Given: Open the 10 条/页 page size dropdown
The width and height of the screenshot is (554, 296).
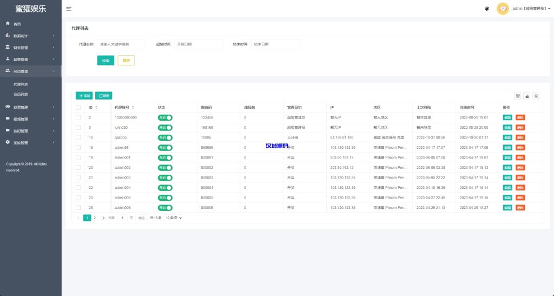Looking at the screenshot, I should click(174, 218).
